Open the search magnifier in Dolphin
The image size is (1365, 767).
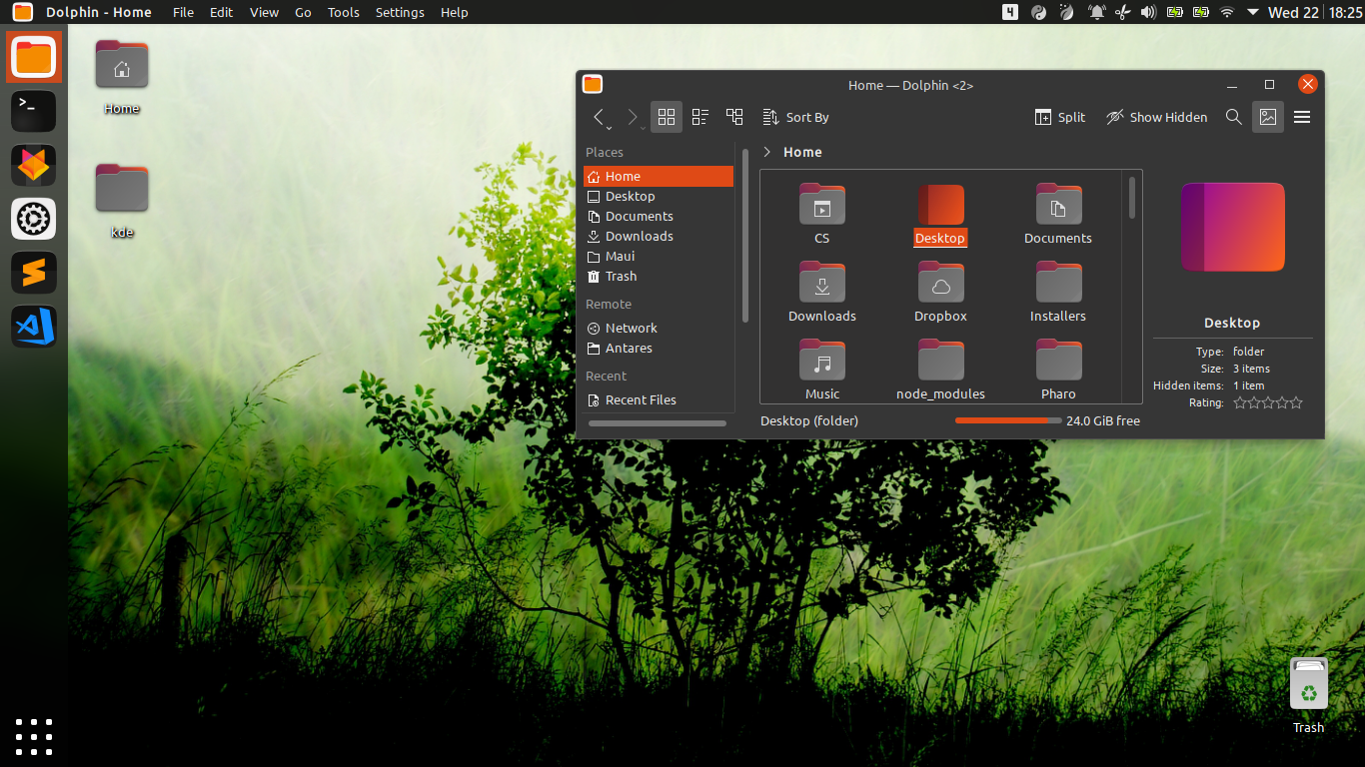point(1234,117)
